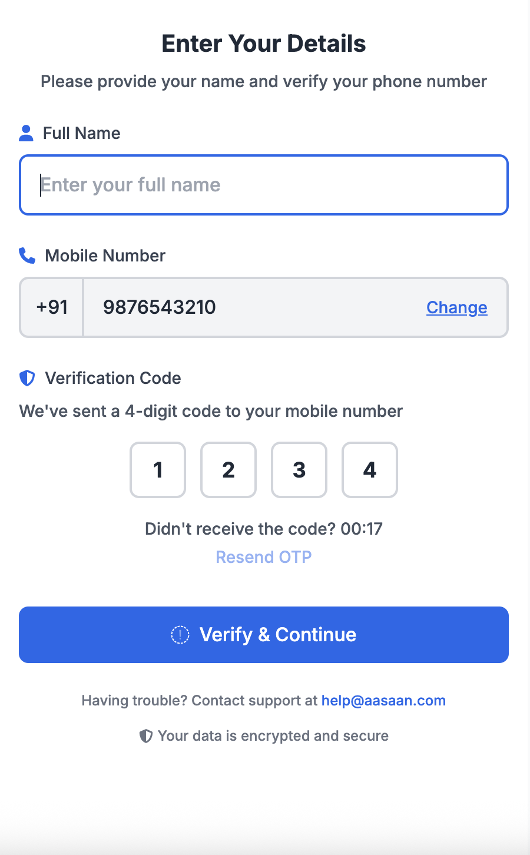530x855 pixels.
Task: Click the phone icon beside Mobile Number
Action: (x=27, y=256)
